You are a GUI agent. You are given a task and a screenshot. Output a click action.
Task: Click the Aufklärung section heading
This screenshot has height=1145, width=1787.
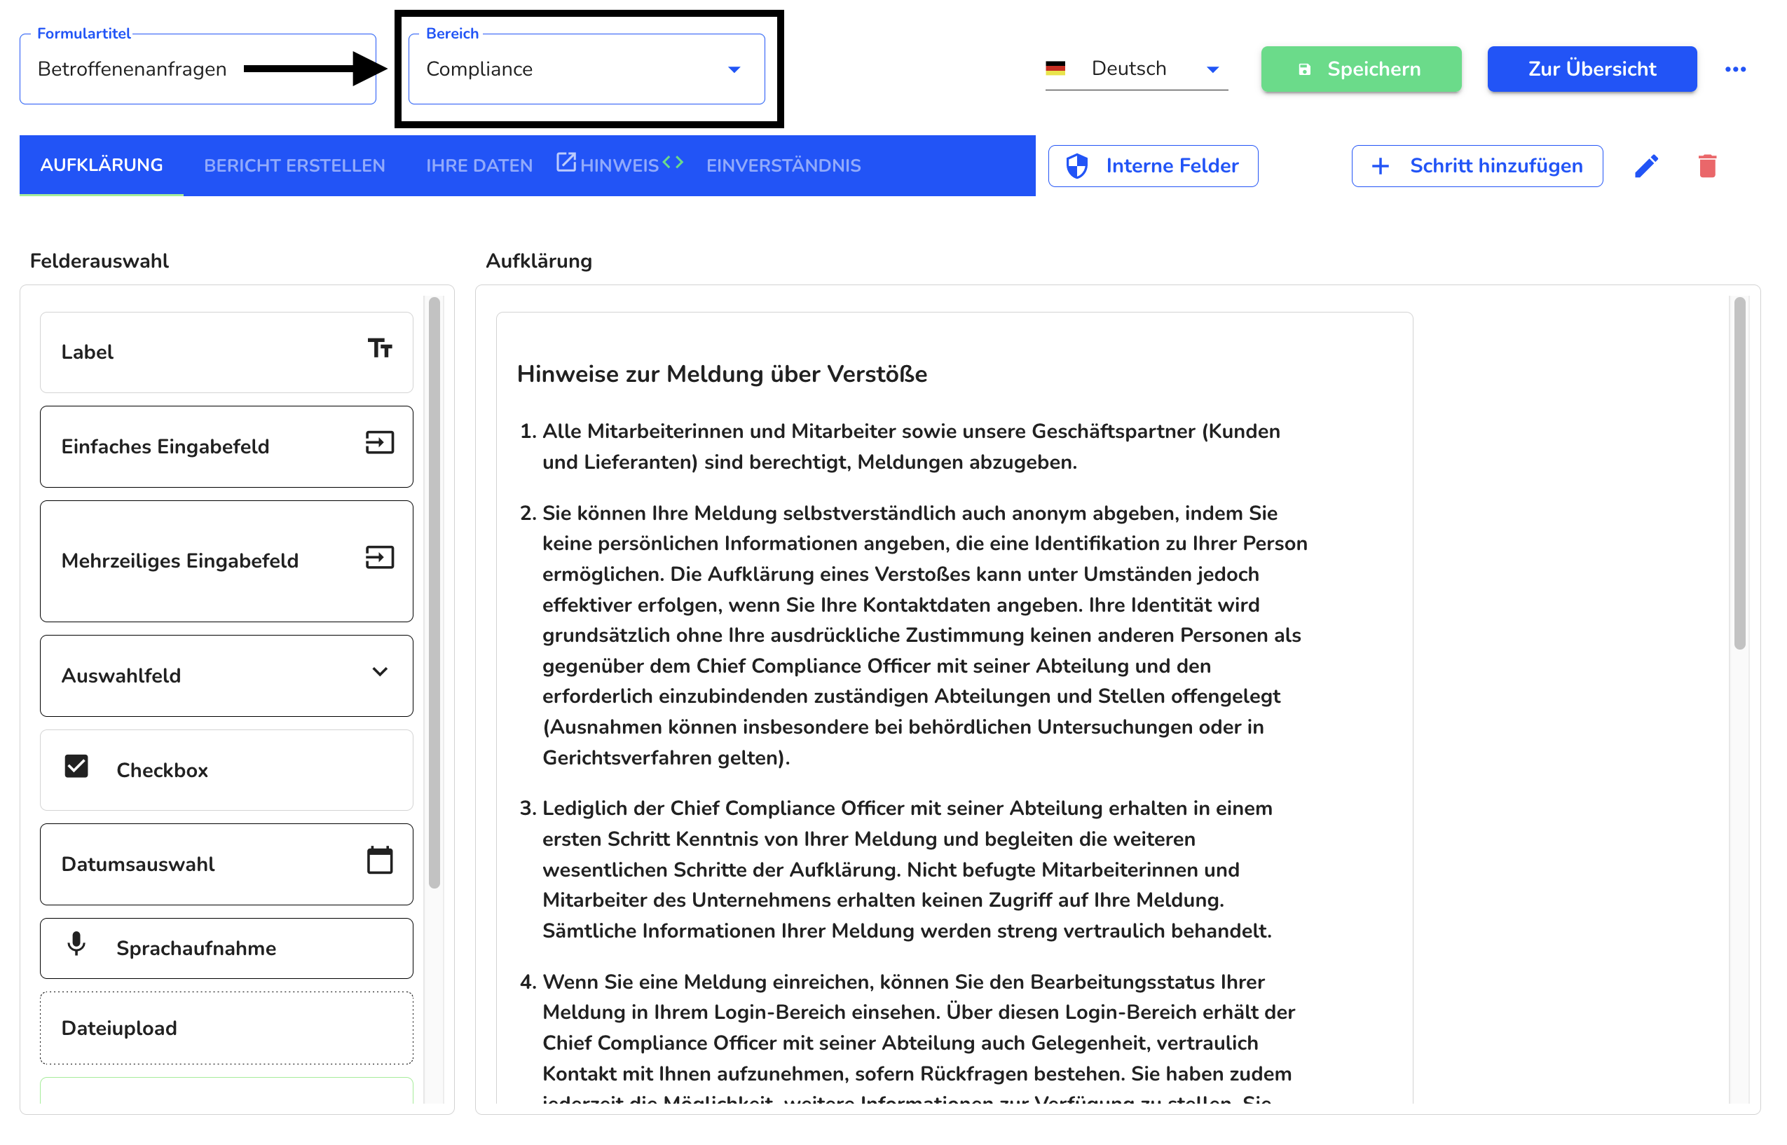(539, 261)
